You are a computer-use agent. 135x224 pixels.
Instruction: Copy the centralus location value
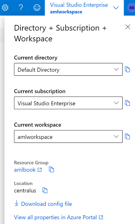(x=45, y=190)
